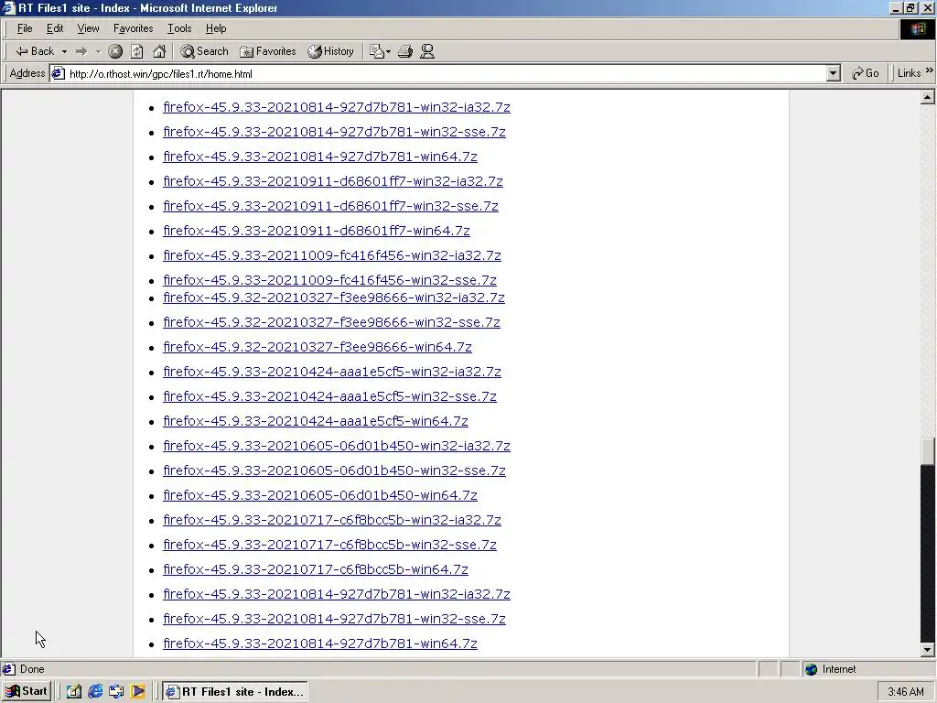Download firefox-45.9.33-20210717-c6f8bcc5b-win64.7z
Image resolution: width=937 pixels, height=703 pixels.
316,569
